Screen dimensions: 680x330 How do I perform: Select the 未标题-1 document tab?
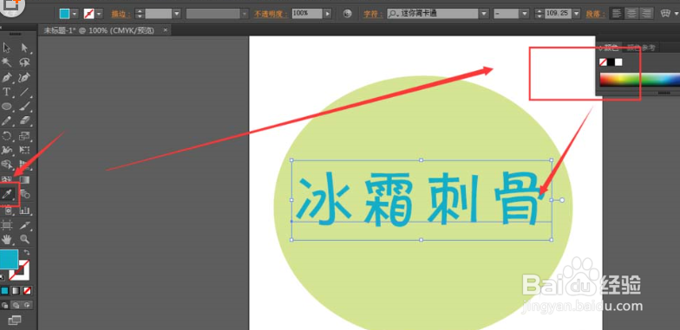point(99,30)
